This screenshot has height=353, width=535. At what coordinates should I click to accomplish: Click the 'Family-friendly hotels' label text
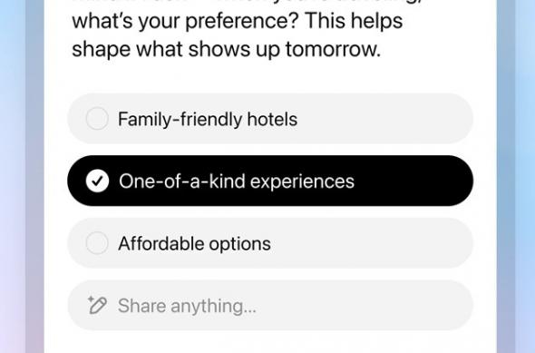tap(208, 119)
